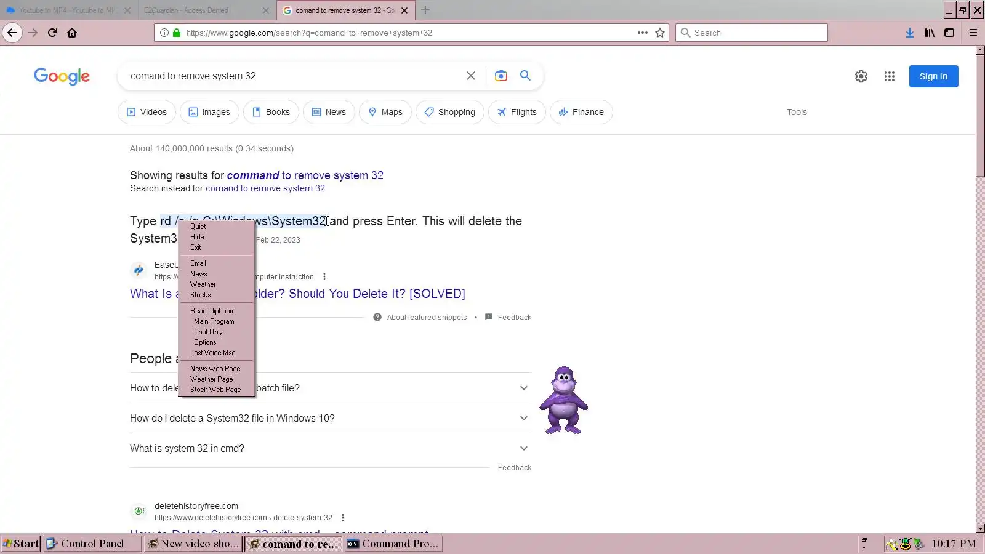The image size is (985, 554).
Task: Click the page vertical scrollbar thumb
Action: click(x=980, y=116)
